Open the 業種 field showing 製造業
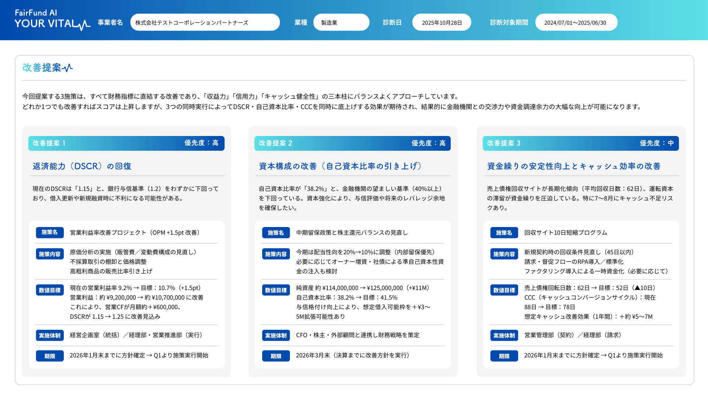Screen dimensions: 708x398 (341, 22)
